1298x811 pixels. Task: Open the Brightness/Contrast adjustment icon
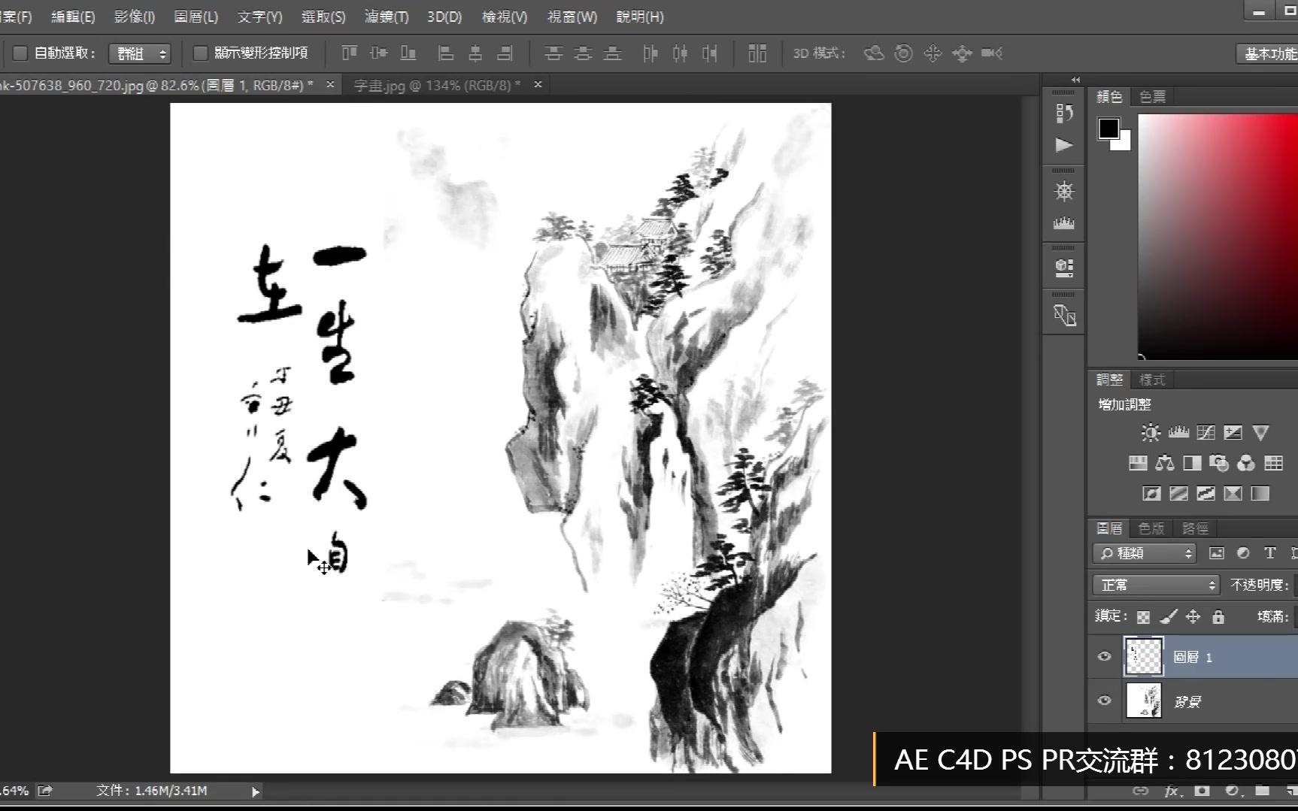(x=1151, y=432)
